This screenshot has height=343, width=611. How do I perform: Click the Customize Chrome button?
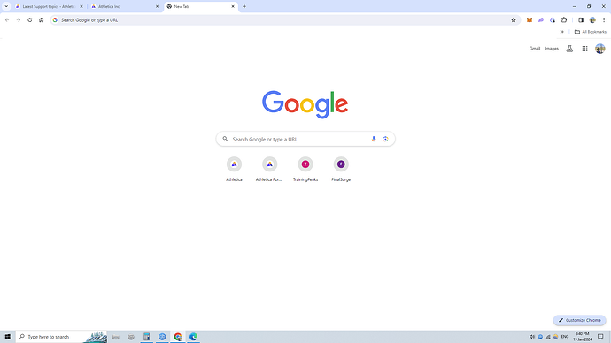point(579,320)
